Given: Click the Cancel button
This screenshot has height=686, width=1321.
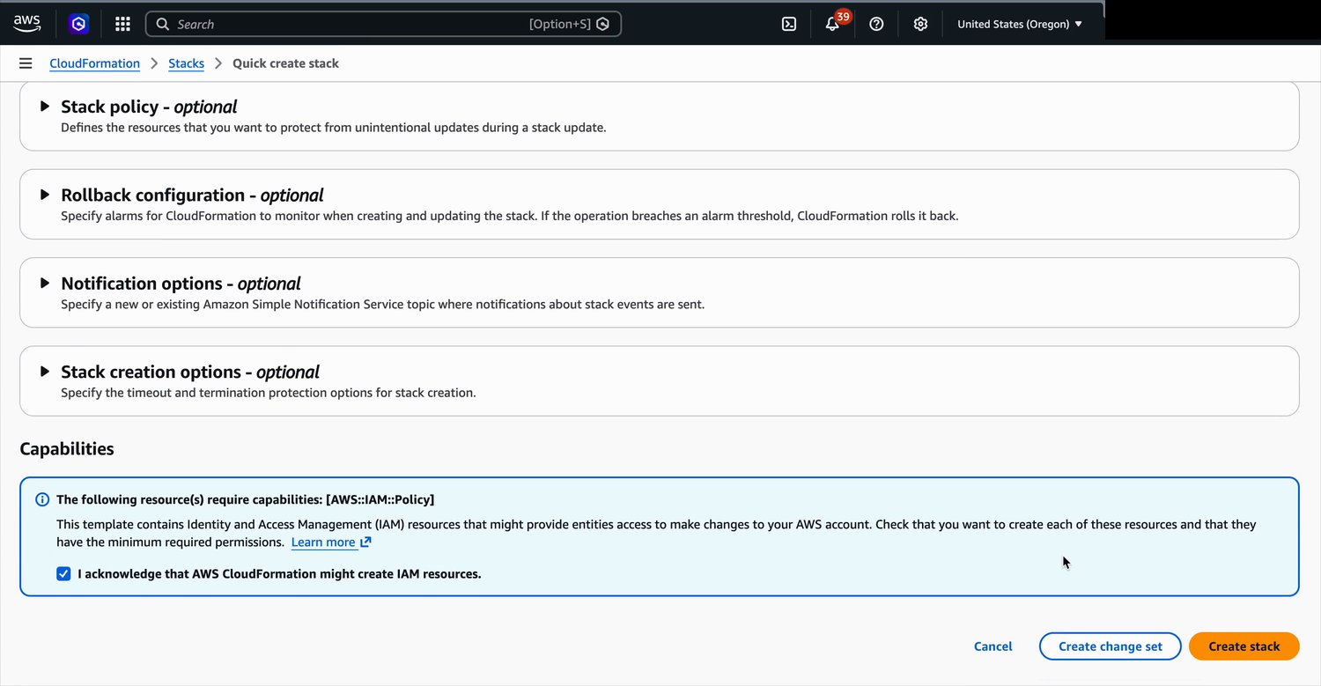Looking at the screenshot, I should pos(993,646).
